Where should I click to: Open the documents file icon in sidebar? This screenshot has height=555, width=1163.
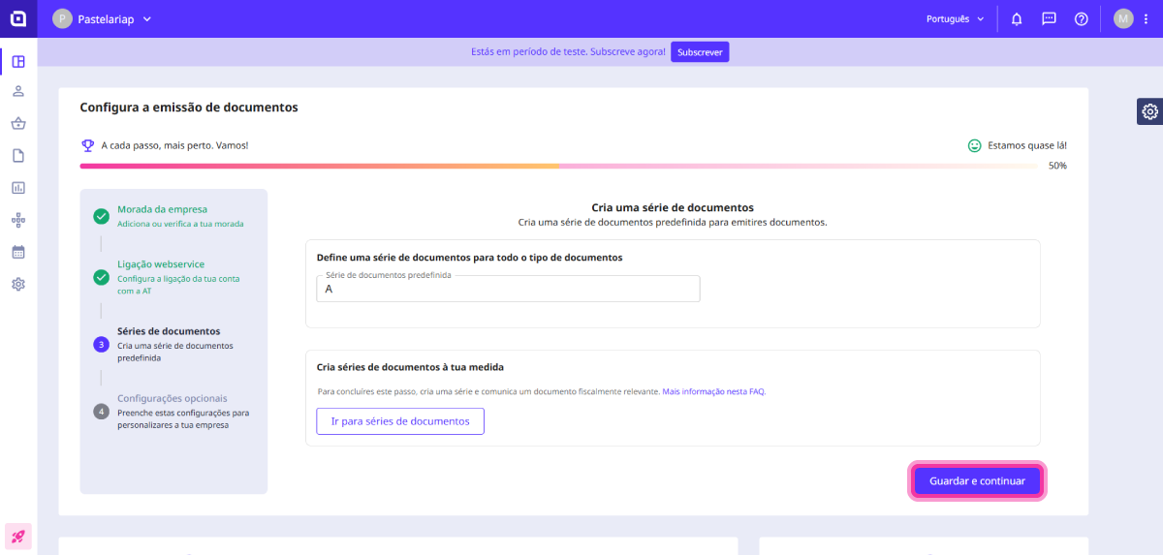click(18, 155)
